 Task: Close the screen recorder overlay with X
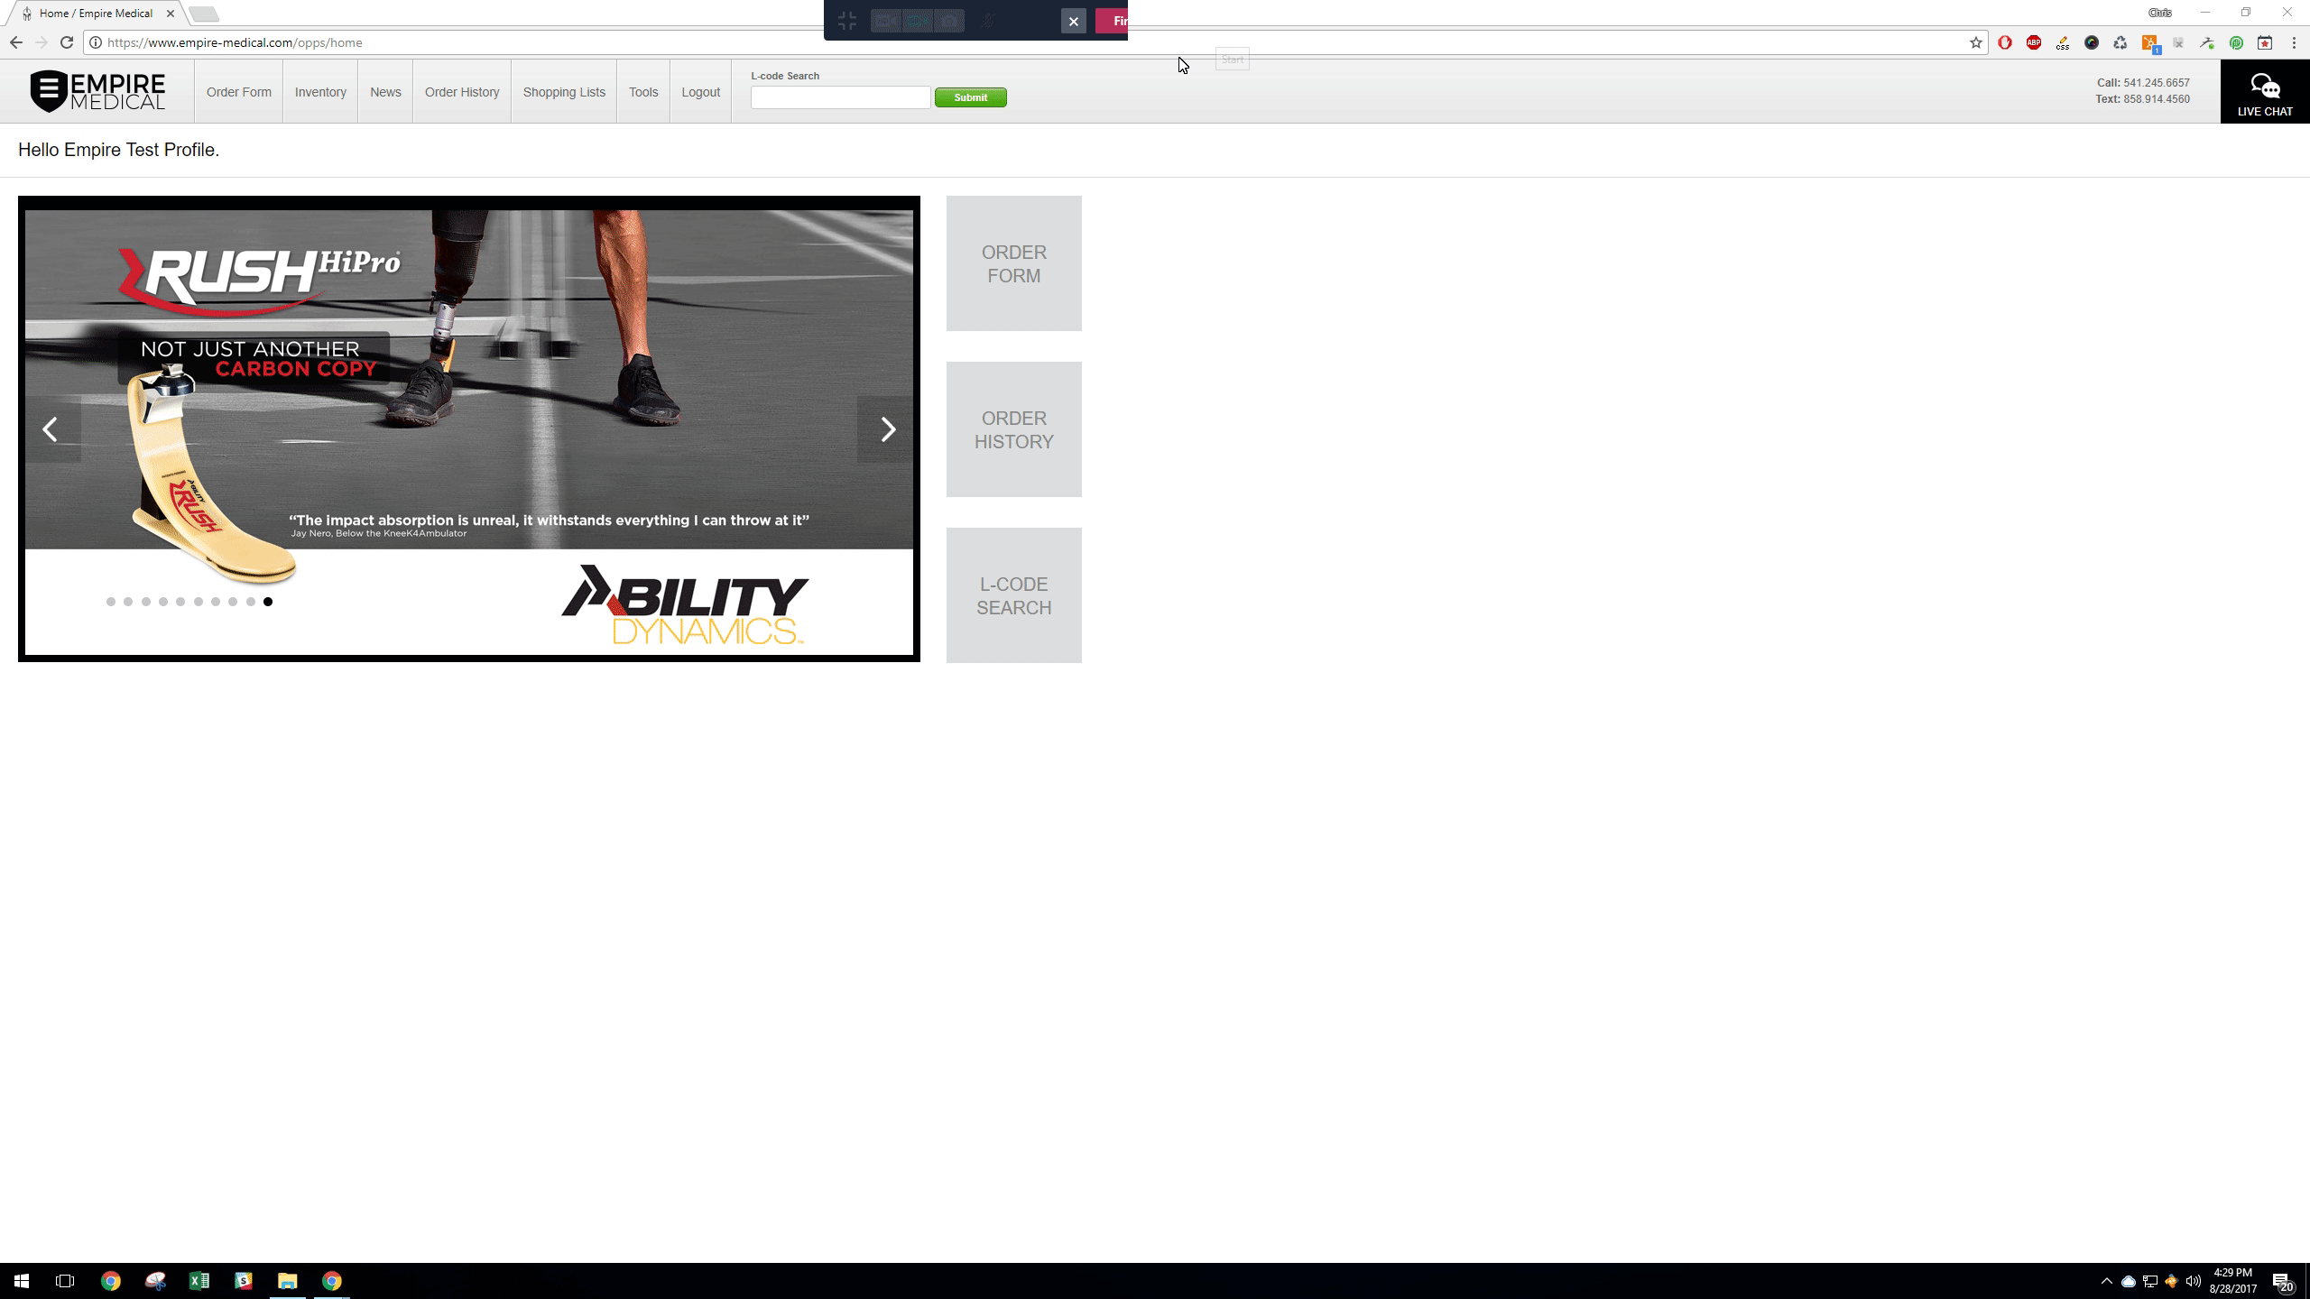pyautogui.click(x=1073, y=21)
